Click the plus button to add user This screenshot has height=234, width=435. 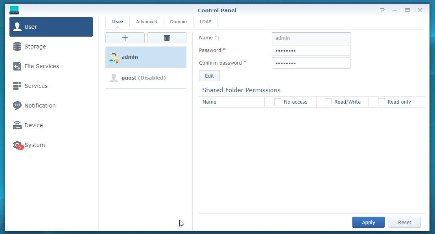(x=125, y=38)
